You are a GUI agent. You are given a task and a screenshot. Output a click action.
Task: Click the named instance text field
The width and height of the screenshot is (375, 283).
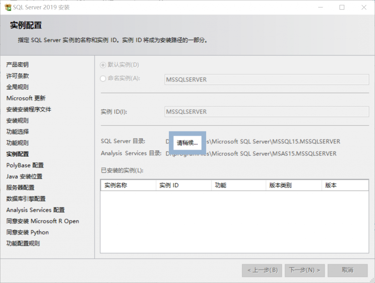click(266, 79)
